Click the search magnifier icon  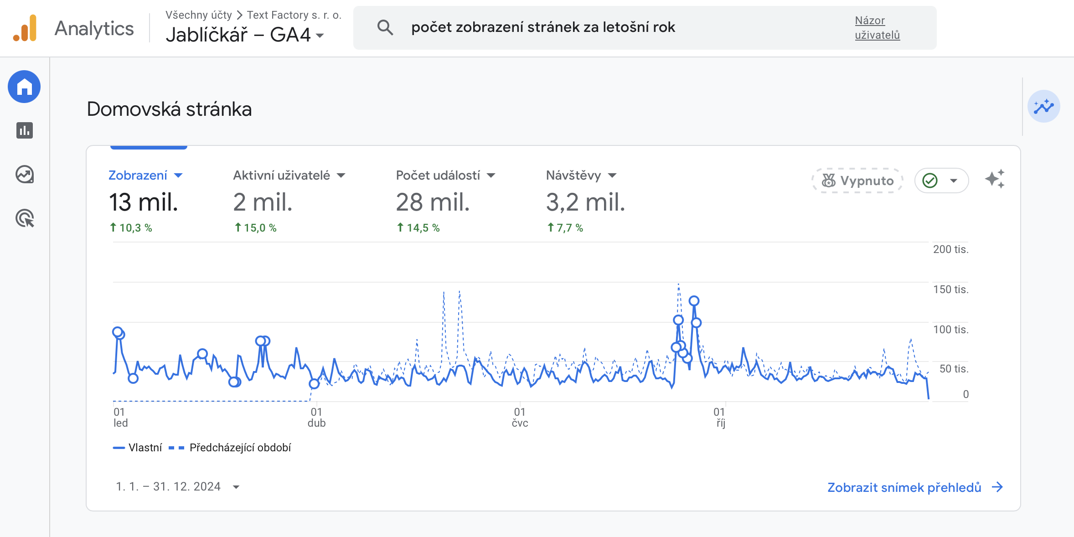pyautogui.click(x=385, y=27)
